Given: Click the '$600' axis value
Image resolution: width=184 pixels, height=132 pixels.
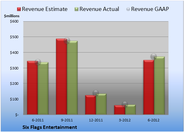Looking at the screenshot, I should 14,21.
